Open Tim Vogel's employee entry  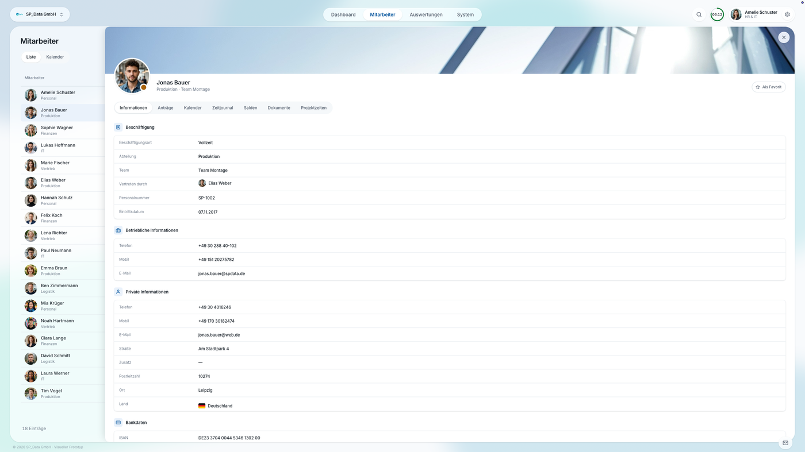[63, 393]
